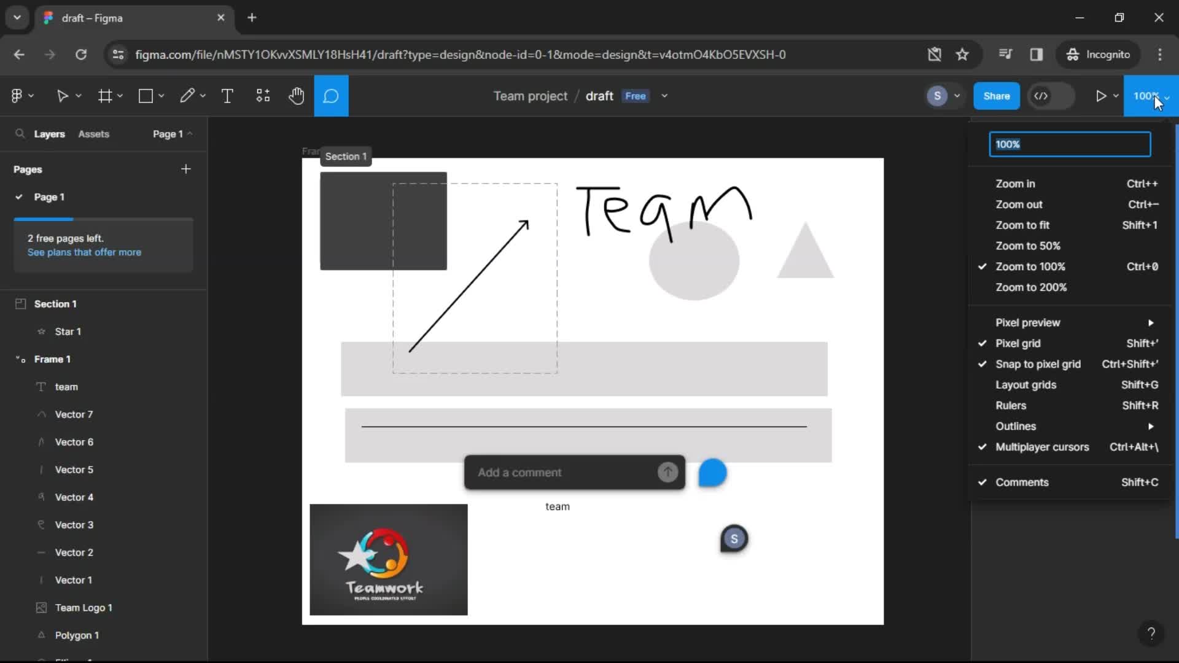Viewport: 1179px width, 663px height.
Task: Select the zoom input field
Action: click(1070, 144)
